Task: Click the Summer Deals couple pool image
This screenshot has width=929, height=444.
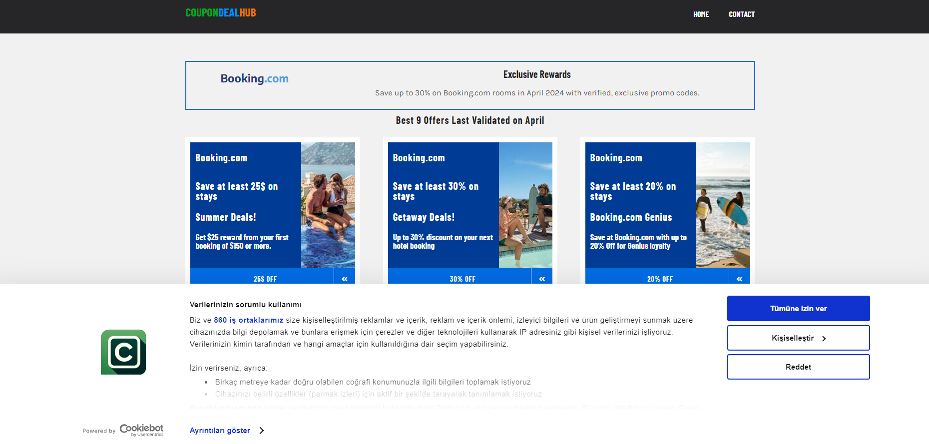Action: [x=328, y=205]
